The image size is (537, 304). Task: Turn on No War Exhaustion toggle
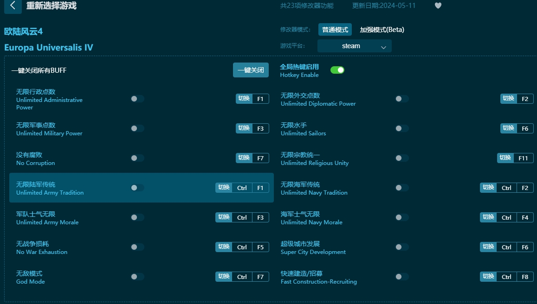pyautogui.click(x=137, y=247)
